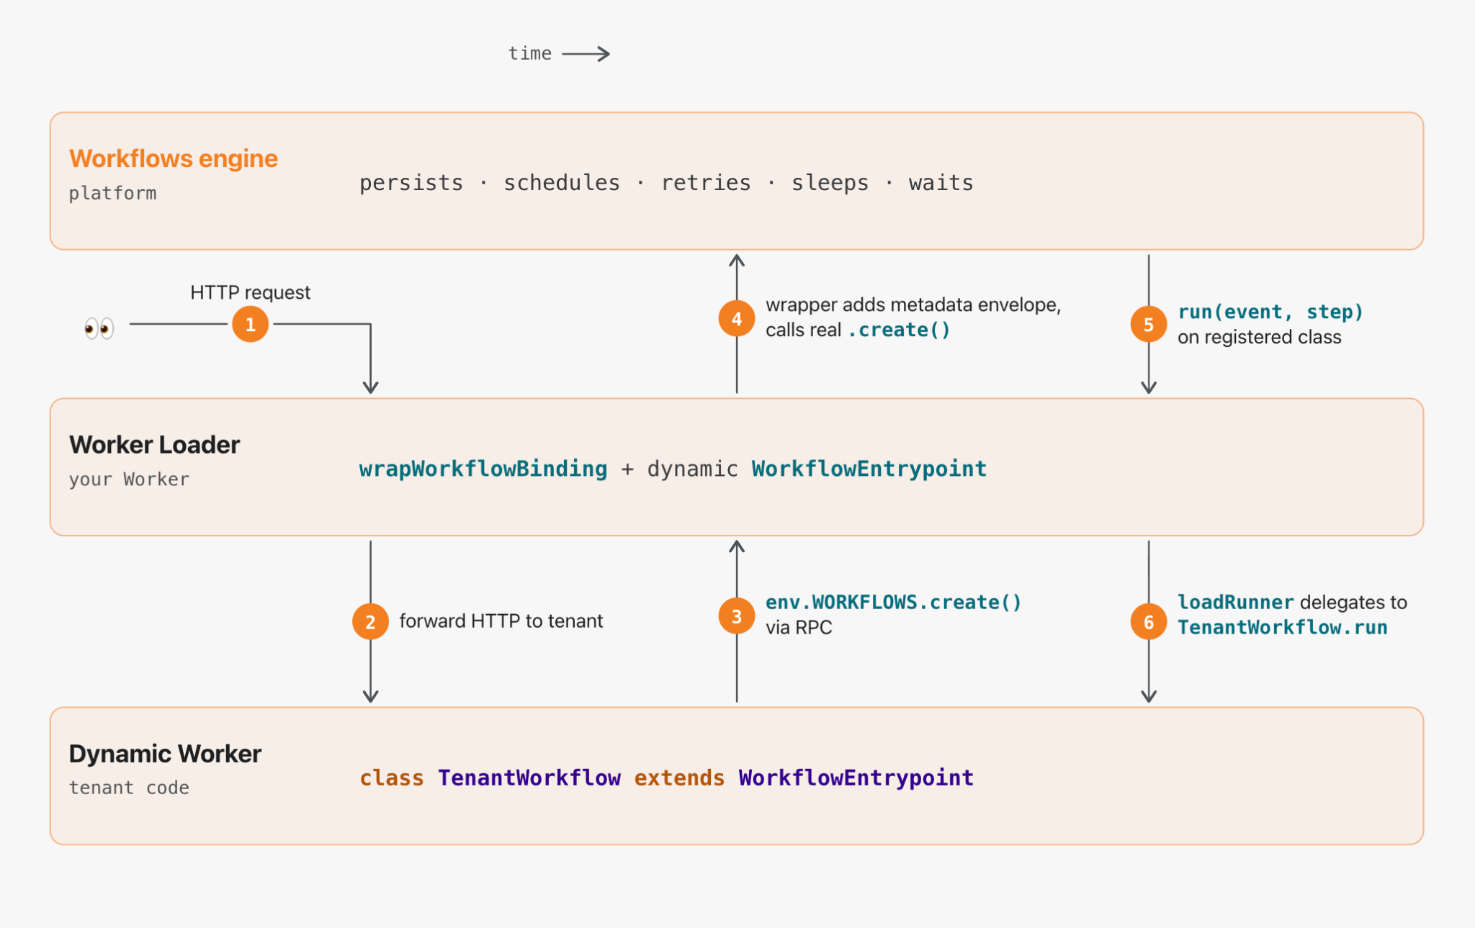Click the "via RPC" text

[799, 628]
